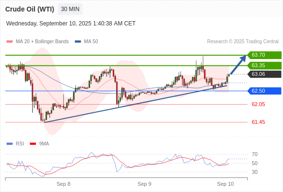Click the RSI blue legend swatch
283x192 pixels.
[10, 144]
